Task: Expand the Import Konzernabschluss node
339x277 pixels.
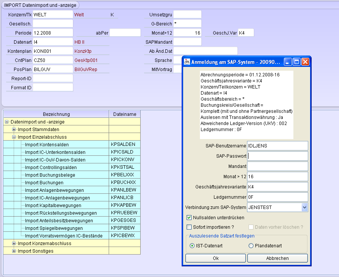Action: (x=14, y=243)
